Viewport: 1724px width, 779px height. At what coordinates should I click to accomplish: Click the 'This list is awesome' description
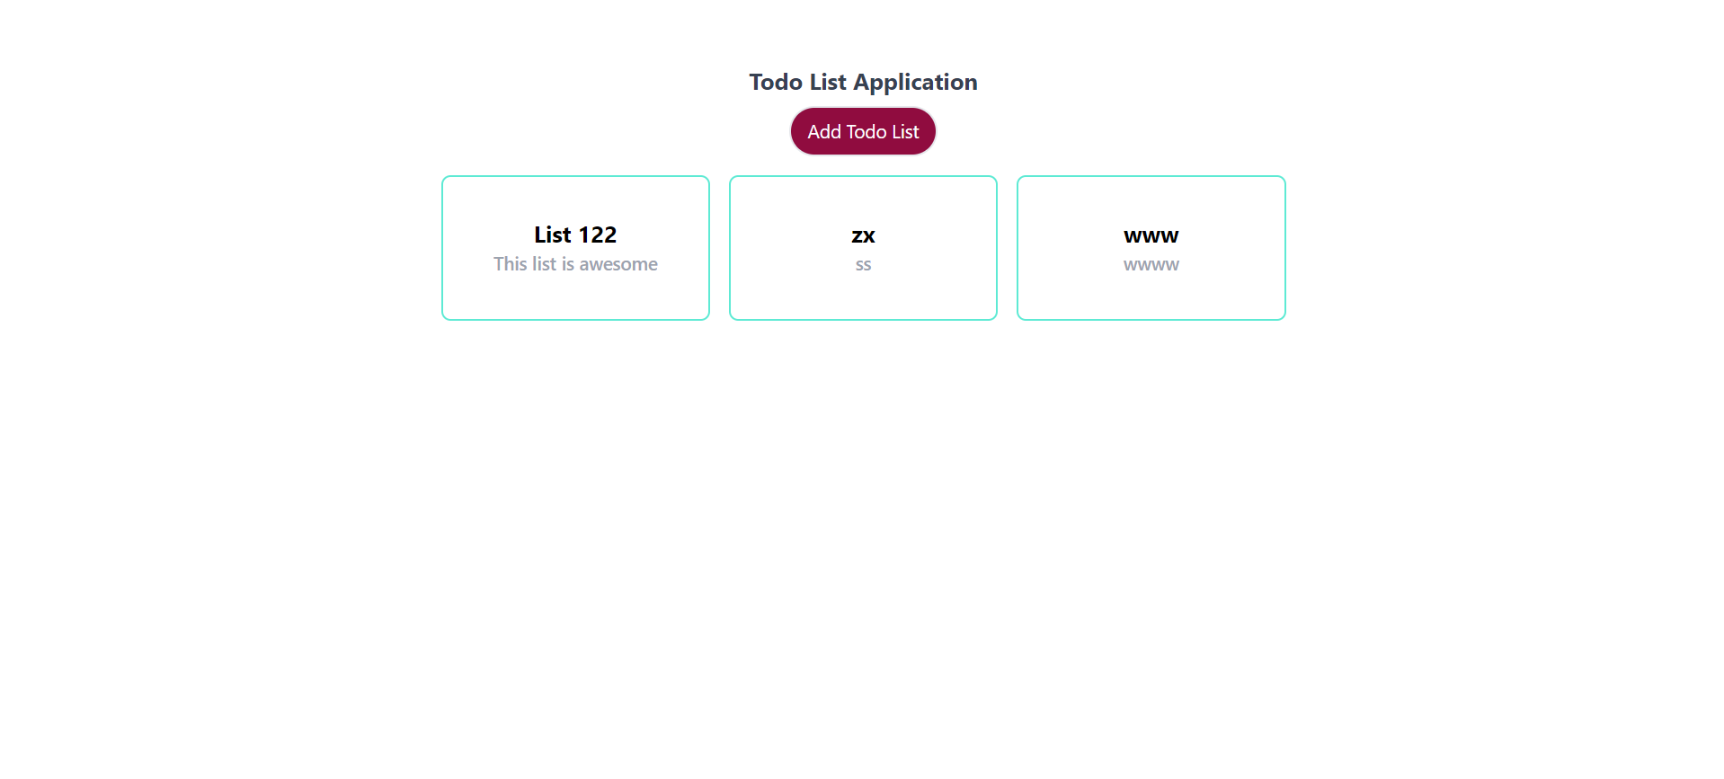[575, 263]
